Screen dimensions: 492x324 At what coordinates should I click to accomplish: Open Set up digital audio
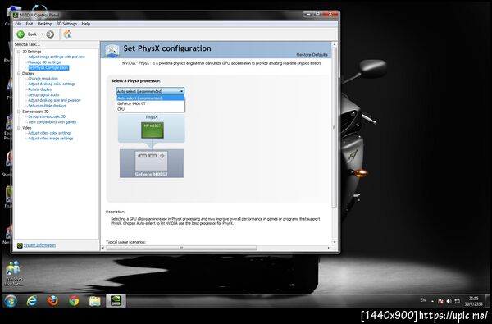point(43,95)
